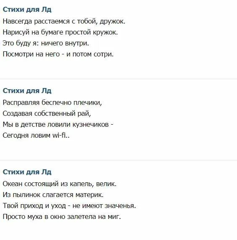Open the second «Стихи для Лд» author link

[x=27, y=91]
